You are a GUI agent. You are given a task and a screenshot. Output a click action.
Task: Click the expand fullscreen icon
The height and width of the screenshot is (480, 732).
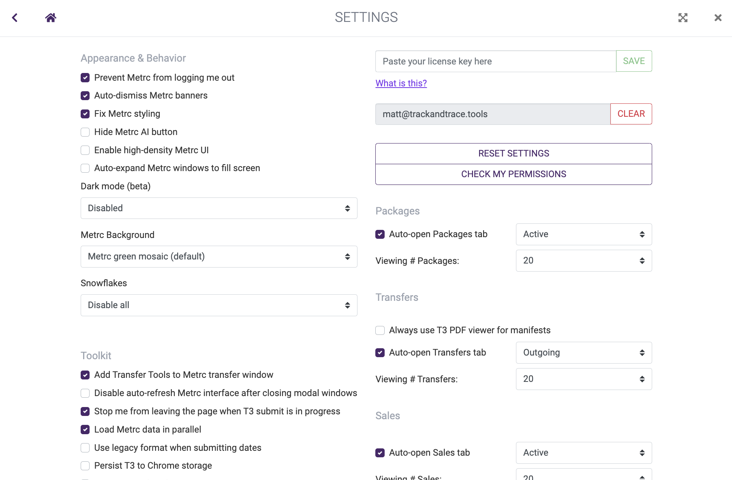[x=683, y=18]
